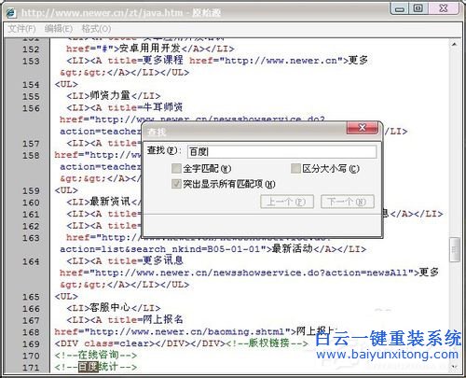Minimize the source viewer window

point(400,8)
